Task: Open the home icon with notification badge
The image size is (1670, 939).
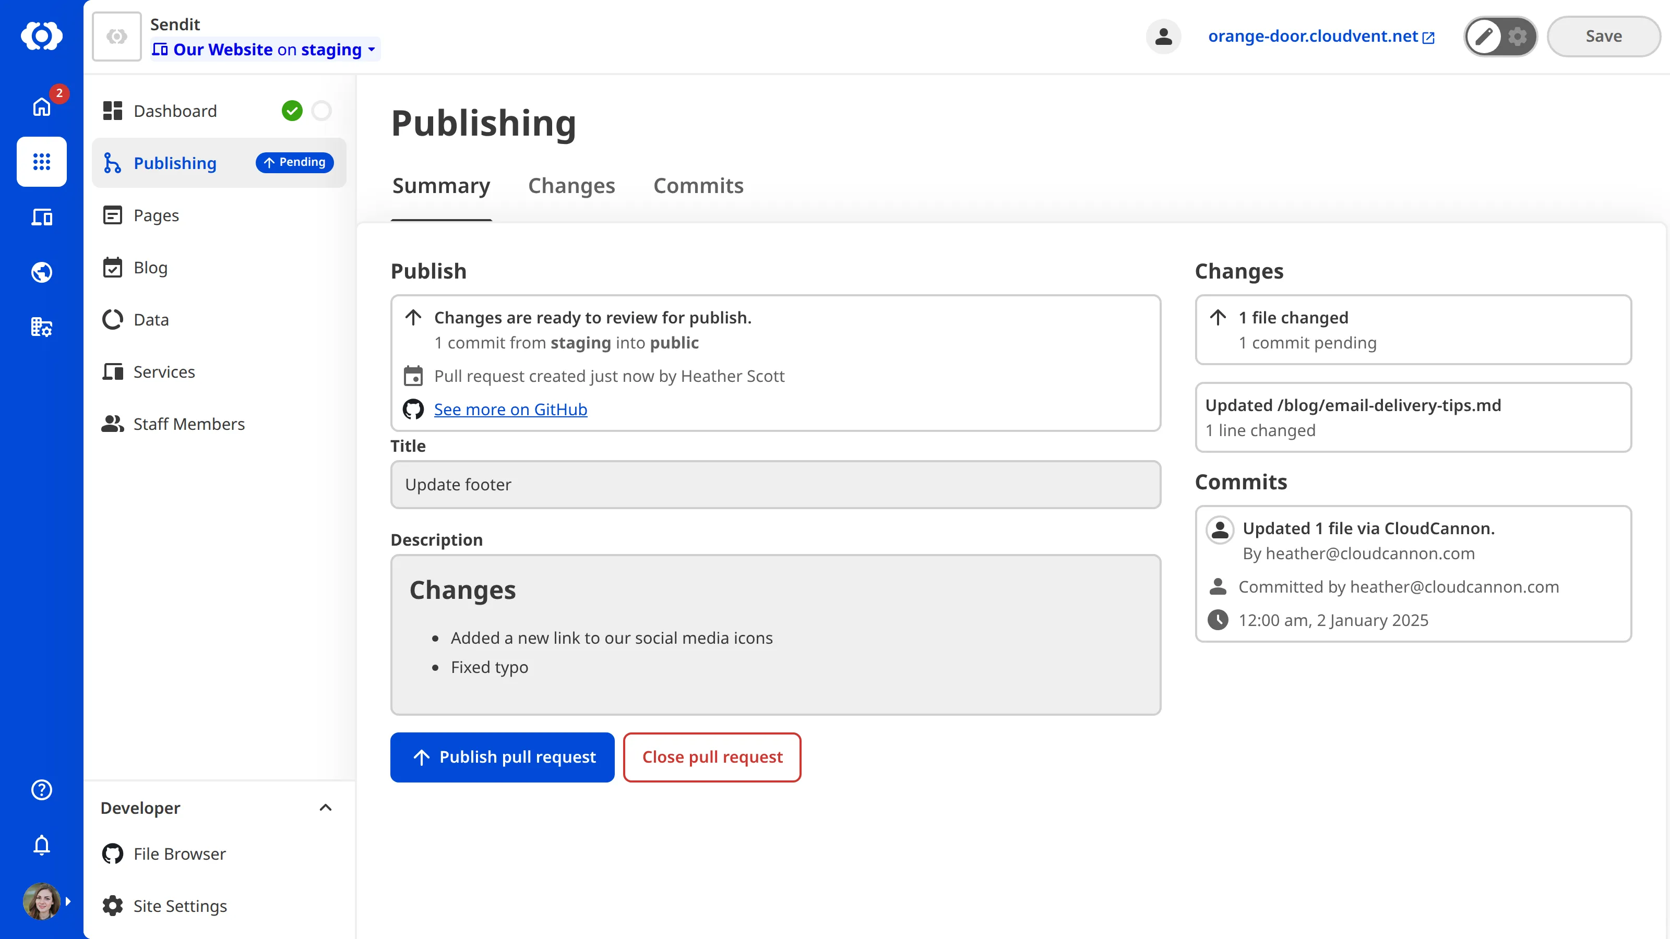Action: 42,106
